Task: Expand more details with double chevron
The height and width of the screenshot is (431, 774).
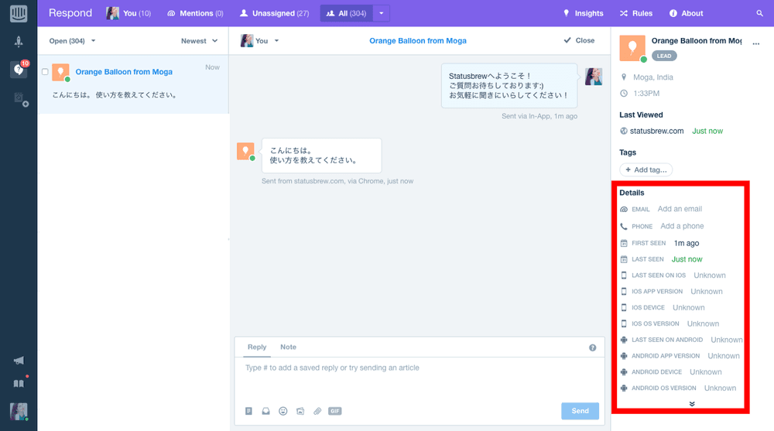Action: tap(692, 404)
